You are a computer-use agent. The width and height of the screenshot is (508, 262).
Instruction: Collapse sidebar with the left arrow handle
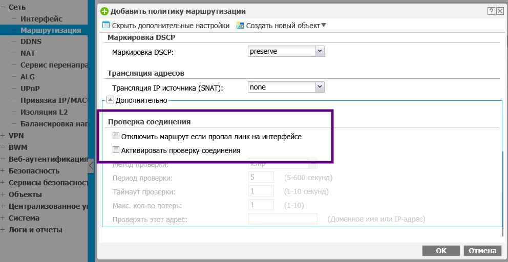[91, 166]
